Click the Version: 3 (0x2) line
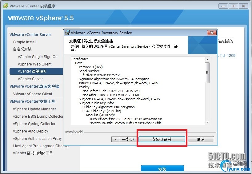 click(x=91, y=67)
